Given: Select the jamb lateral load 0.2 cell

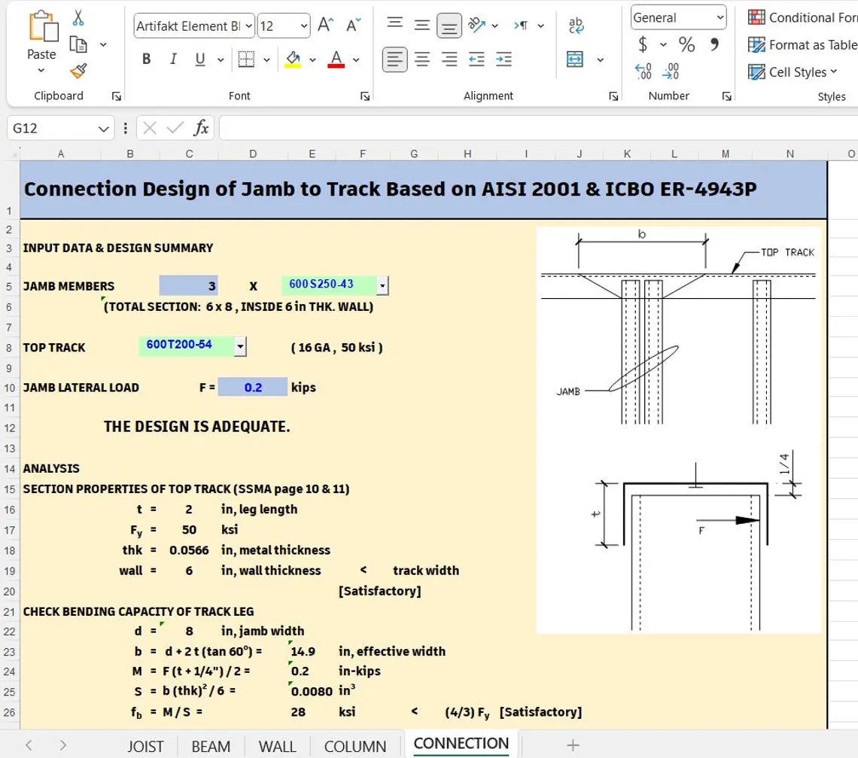Looking at the screenshot, I should coord(252,388).
